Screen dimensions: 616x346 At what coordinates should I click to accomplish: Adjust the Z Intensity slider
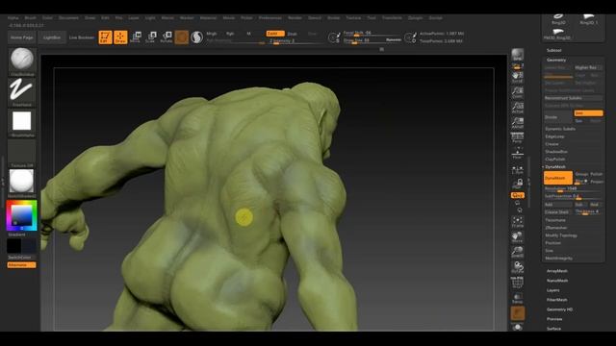(295, 41)
